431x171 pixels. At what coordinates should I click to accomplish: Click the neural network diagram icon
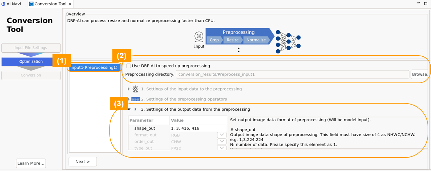click(288, 42)
